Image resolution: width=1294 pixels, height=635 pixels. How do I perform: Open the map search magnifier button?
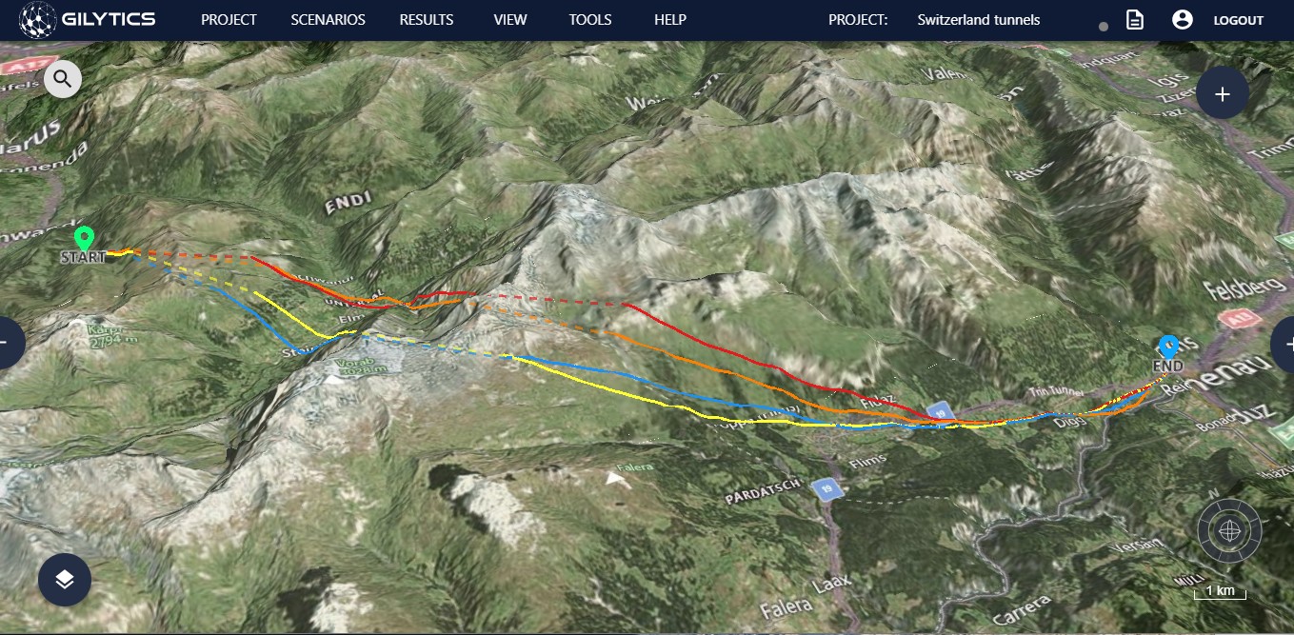pos(63,78)
